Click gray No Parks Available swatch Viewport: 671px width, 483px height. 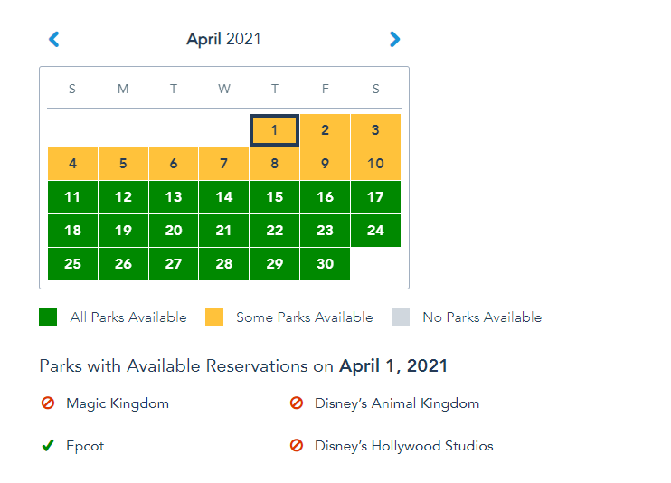point(401,317)
